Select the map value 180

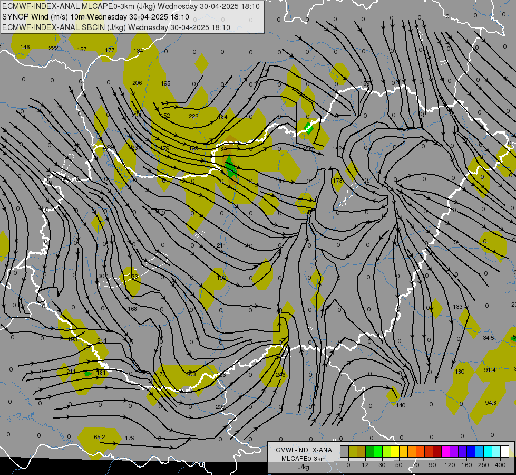pyautogui.click(x=460, y=372)
